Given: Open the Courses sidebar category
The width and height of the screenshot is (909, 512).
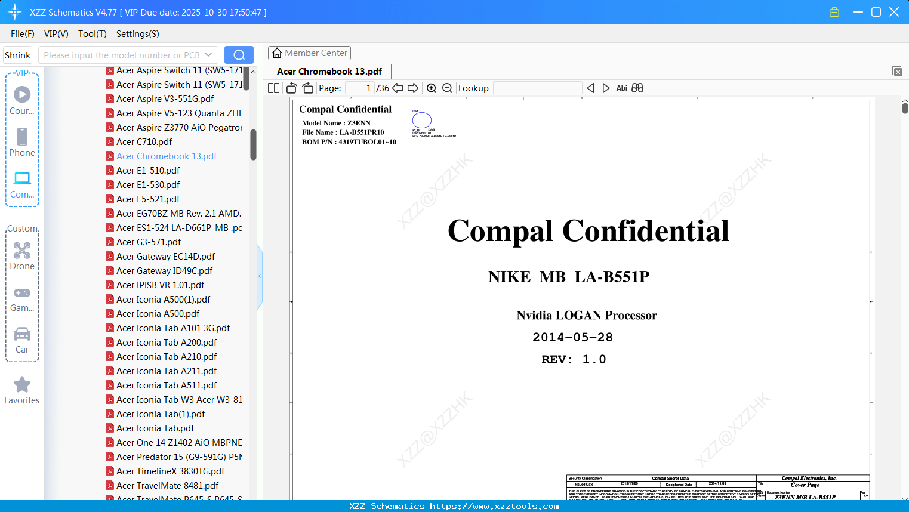Looking at the screenshot, I should click(x=22, y=100).
